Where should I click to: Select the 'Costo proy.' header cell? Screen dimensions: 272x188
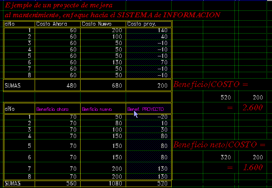pos(149,24)
